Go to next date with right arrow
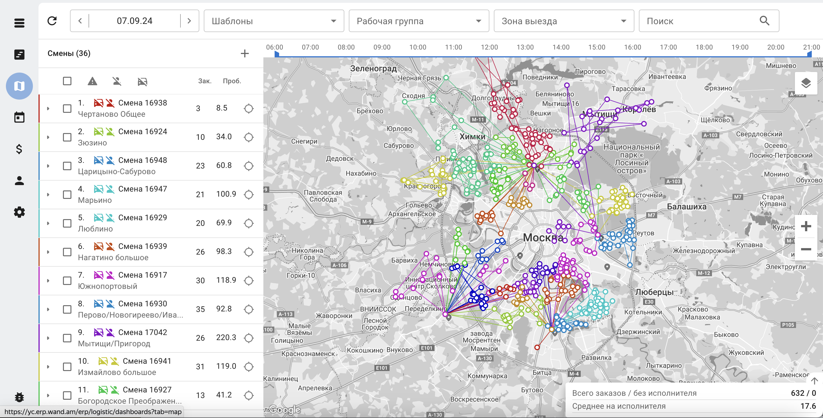The width and height of the screenshot is (823, 418). (x=189, y=21)
